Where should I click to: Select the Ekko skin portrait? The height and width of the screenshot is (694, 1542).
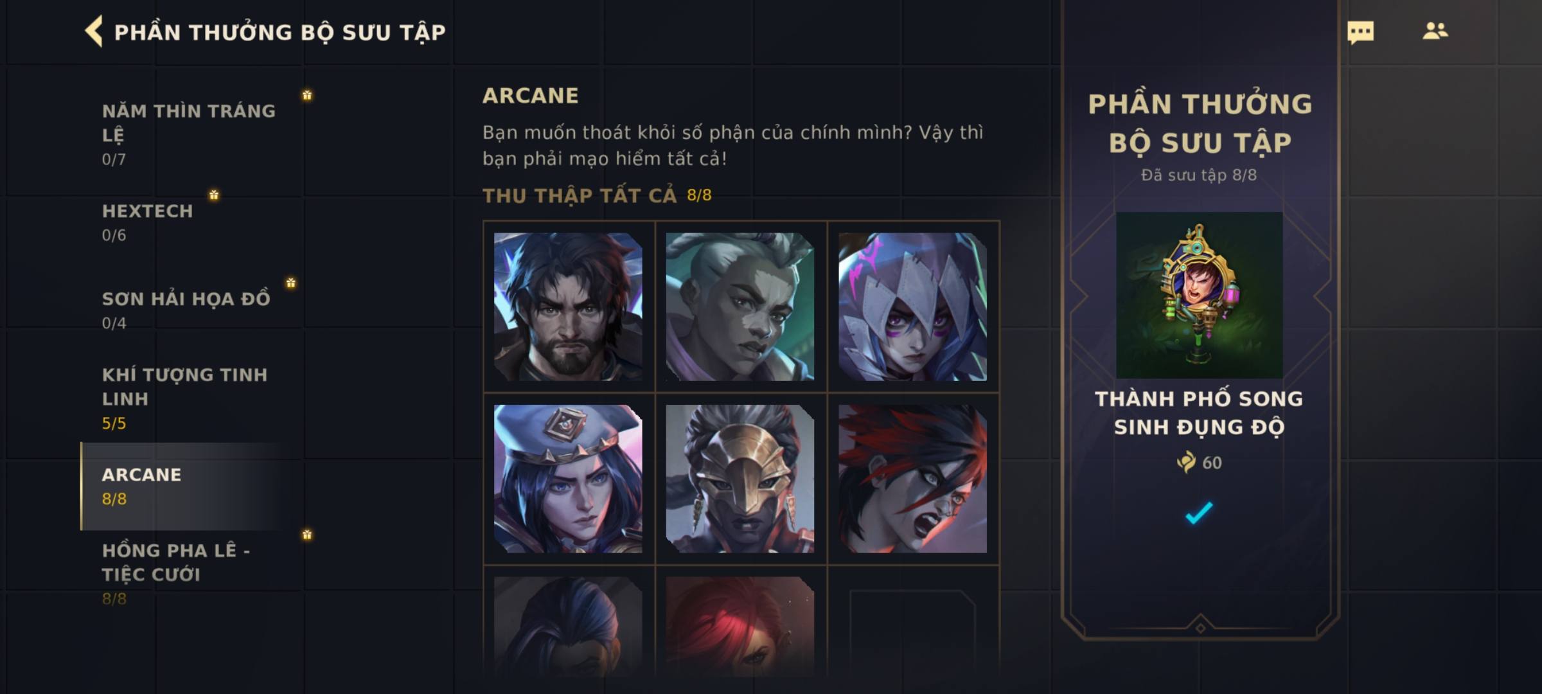tap(740, 307)
